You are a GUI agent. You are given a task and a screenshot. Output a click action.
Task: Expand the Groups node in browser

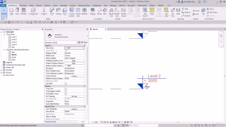pos(1,73)
